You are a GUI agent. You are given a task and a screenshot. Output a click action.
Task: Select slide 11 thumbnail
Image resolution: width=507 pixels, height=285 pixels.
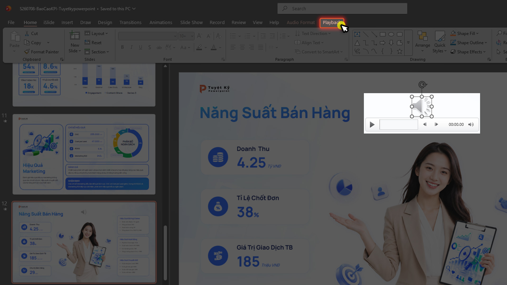(x=84, y=154)
